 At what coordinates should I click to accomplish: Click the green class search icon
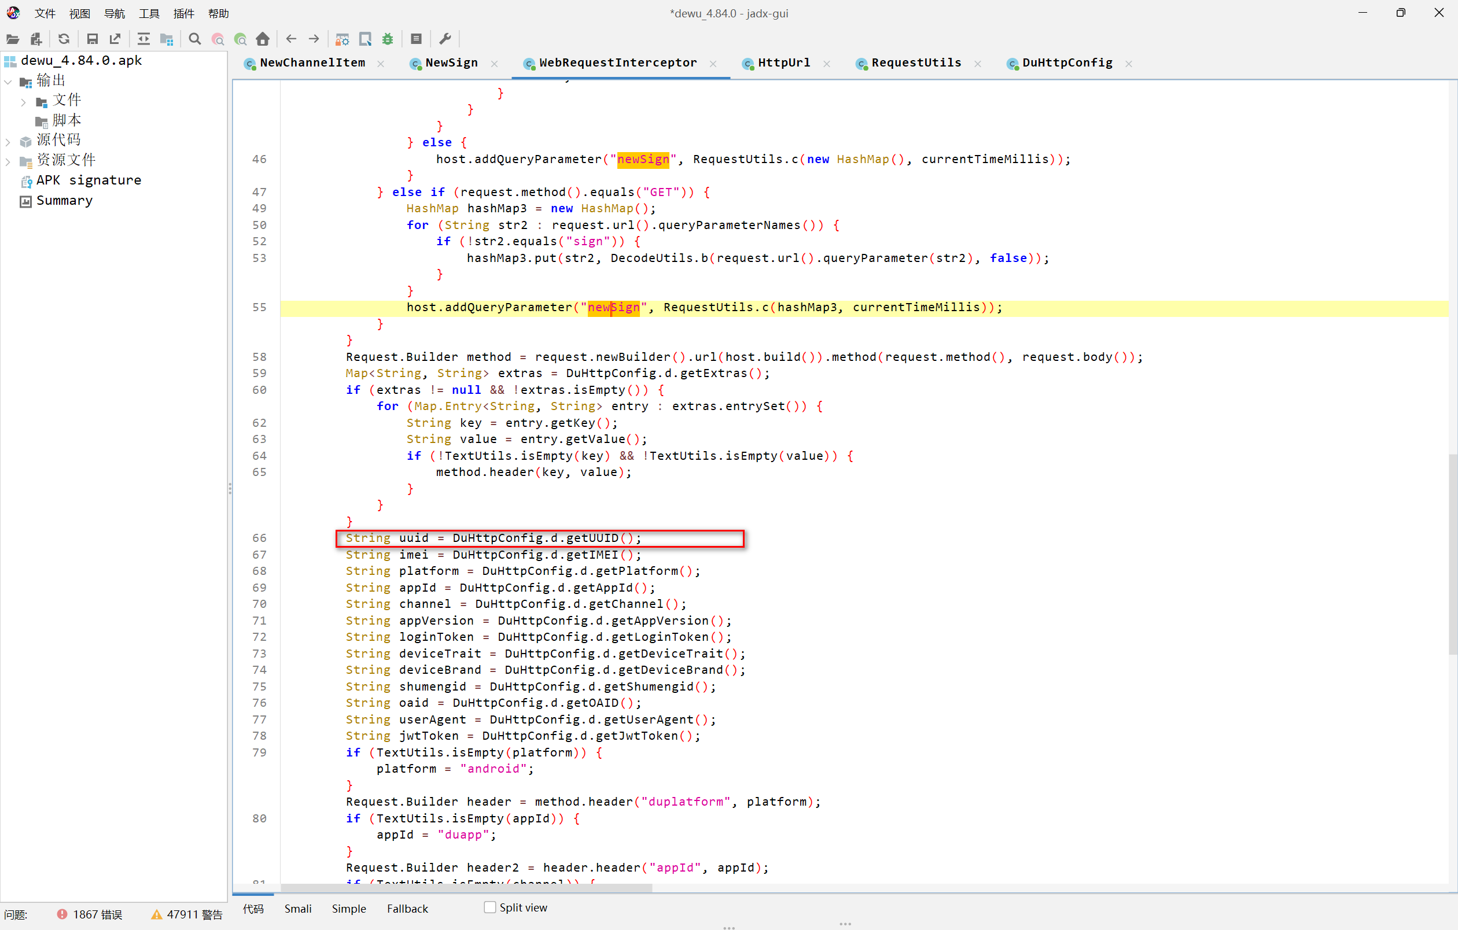pyautogui.click(x=240, y=39)
